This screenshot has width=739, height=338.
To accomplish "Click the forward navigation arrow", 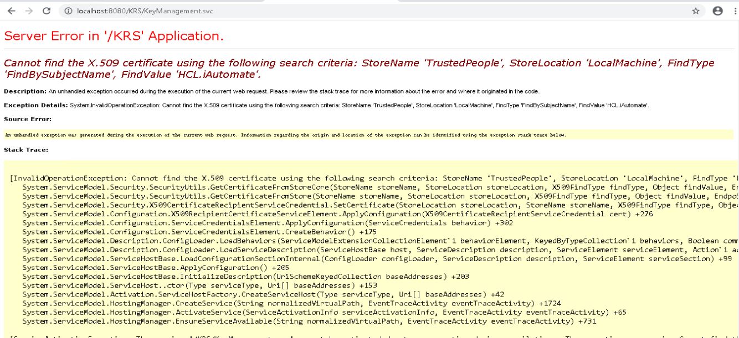I will coord(28,9).
